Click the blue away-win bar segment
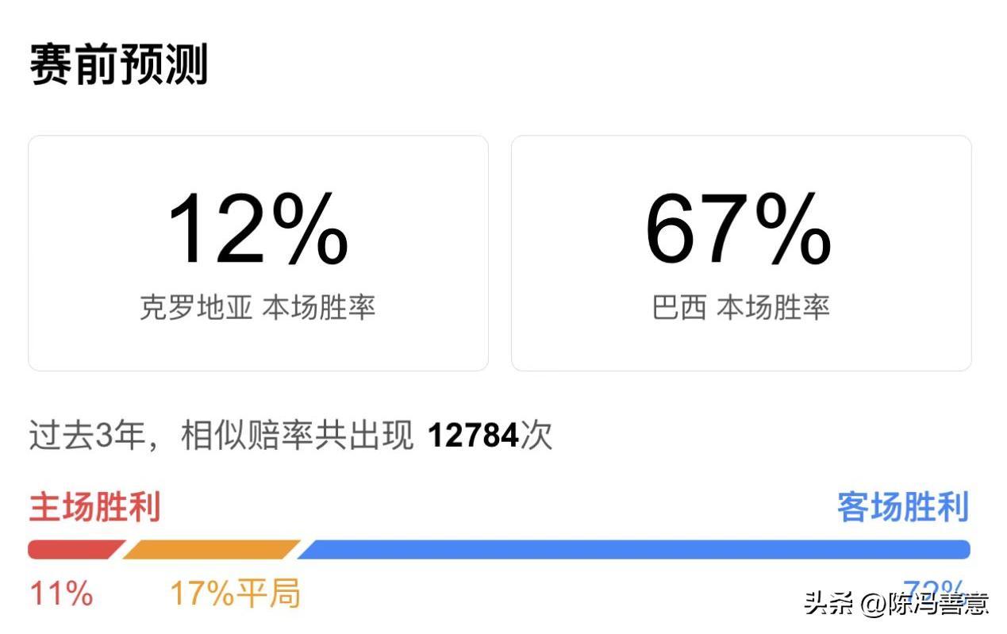This screenshot has width=1007, height=634. coord(635,548)
